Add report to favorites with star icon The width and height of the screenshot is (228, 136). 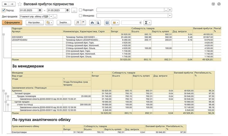20,4
